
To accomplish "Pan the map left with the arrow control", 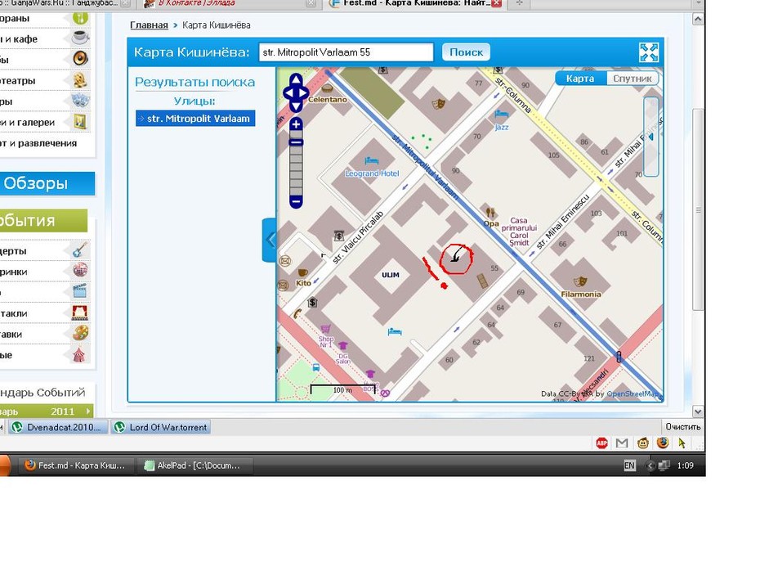I will [x=288, y=93].
